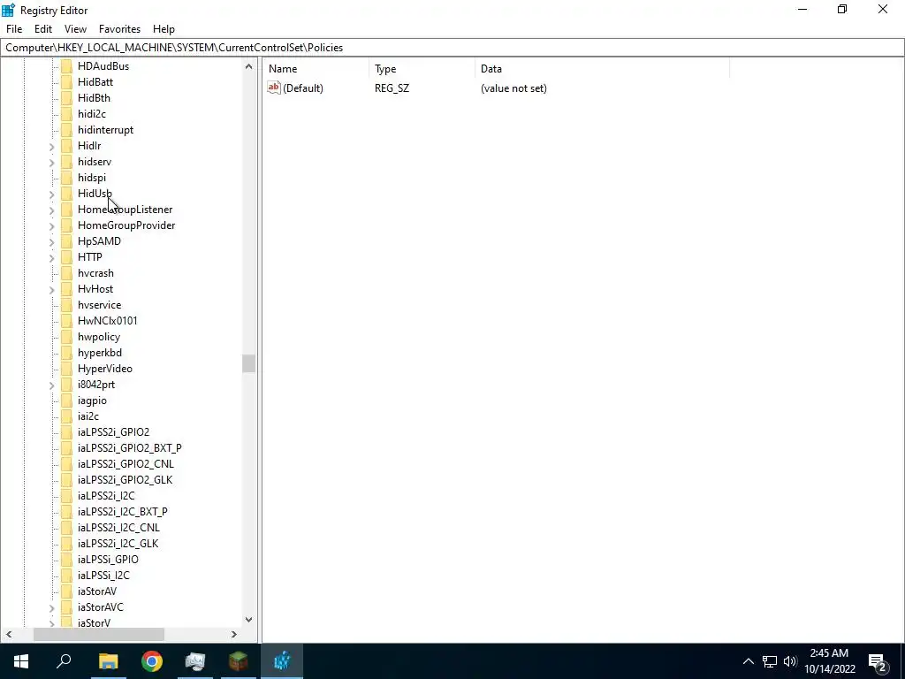Click the hvcrash folder icon
Viewport: 905px width, 679px height.
(x=67, y=273)
